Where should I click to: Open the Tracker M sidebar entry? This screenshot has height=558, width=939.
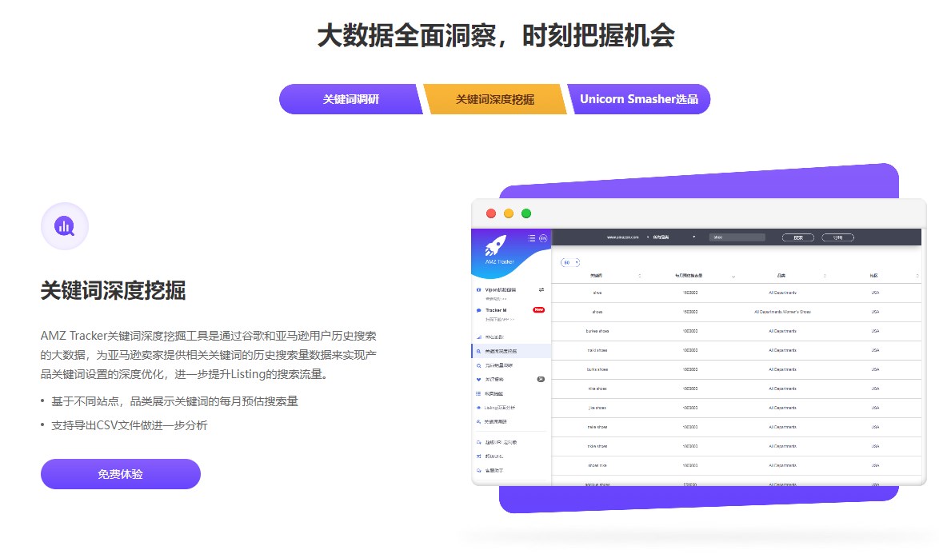496,310
